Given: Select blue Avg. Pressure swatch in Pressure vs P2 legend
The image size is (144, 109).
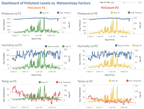Looking at the screenshot, I should (x=129, y=12).
